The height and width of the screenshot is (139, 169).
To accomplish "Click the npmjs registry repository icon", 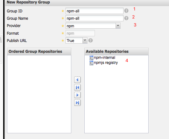I will click(91, 63).
